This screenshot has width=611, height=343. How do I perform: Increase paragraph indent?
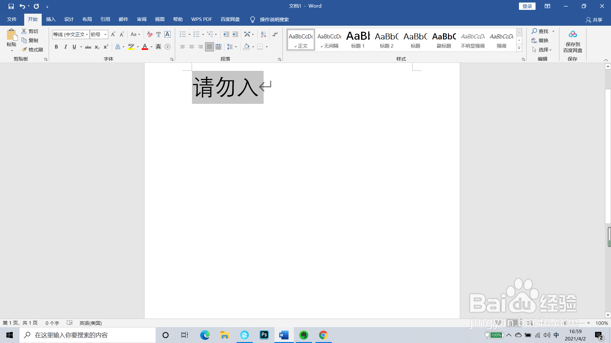click(235, 34)
